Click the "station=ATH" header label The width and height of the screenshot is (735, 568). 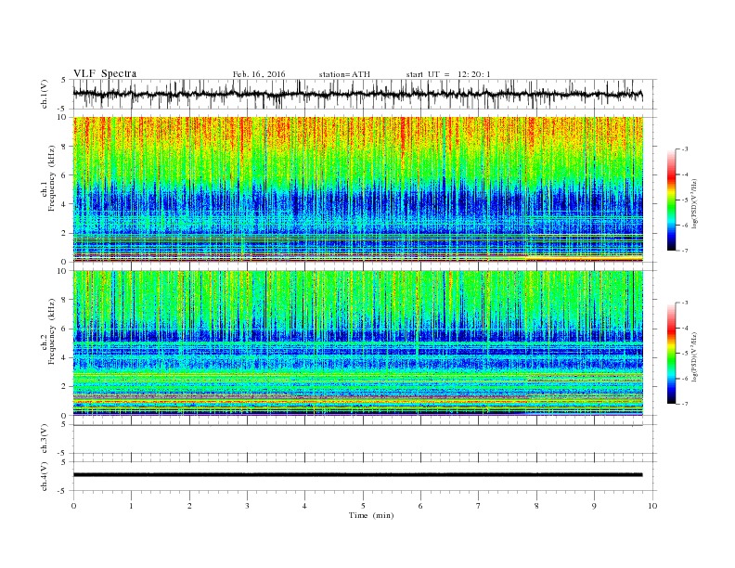point(344,74)
